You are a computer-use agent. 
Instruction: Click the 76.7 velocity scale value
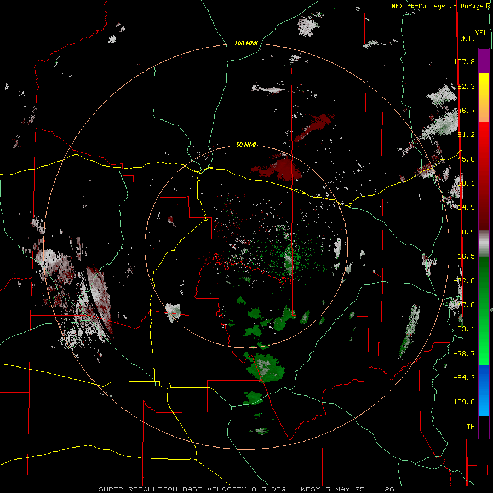click(466, 110)
